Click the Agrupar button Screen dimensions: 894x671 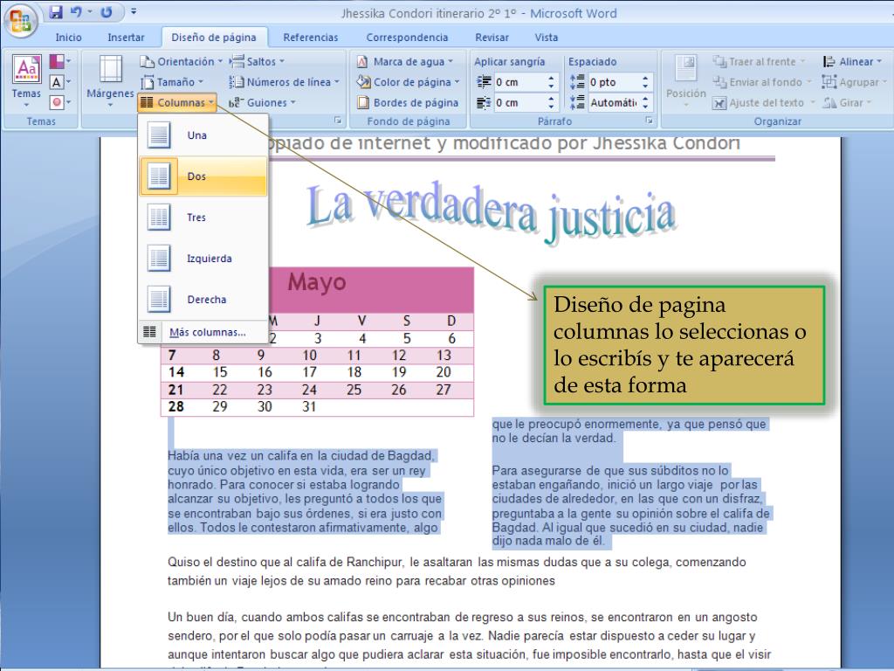854,82
